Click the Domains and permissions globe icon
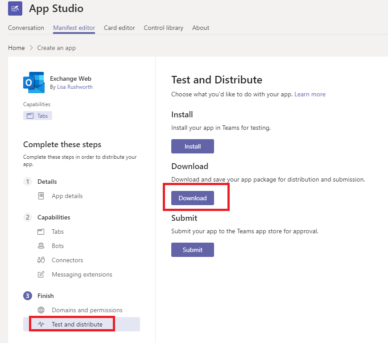This screenshot has width=388, height=343. (41, 310)
